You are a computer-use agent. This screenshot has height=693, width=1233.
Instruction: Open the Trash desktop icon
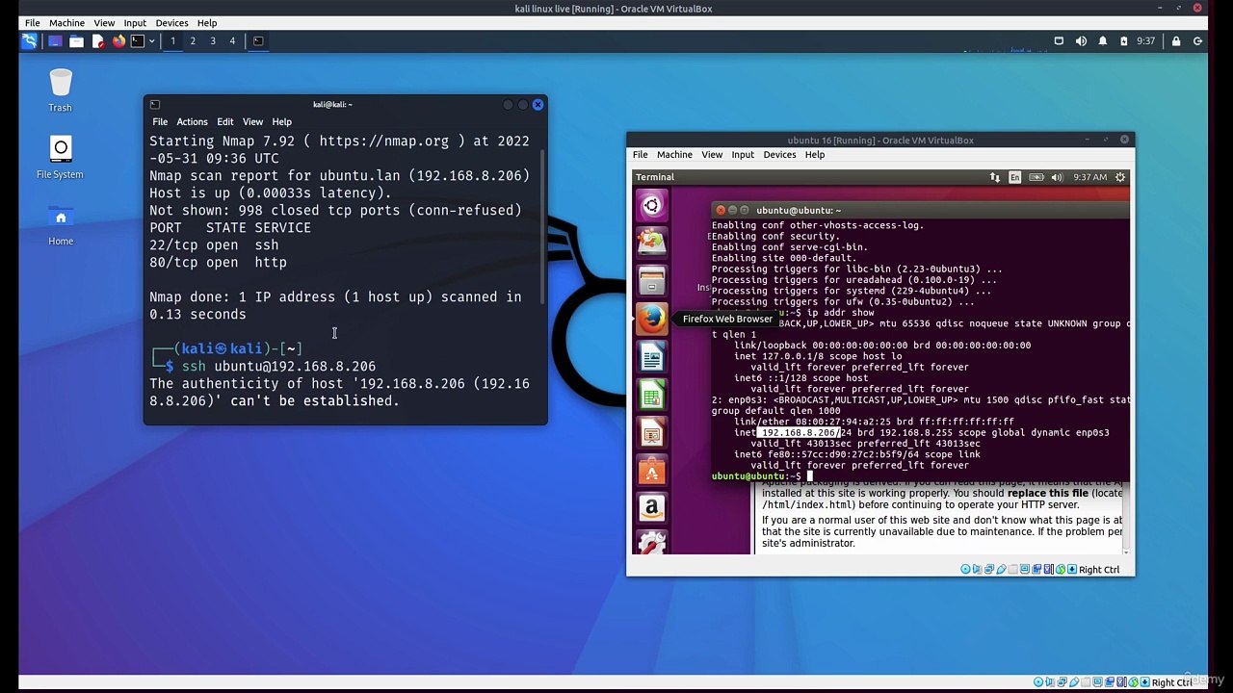pyautogui.click(x=61, y=90)
